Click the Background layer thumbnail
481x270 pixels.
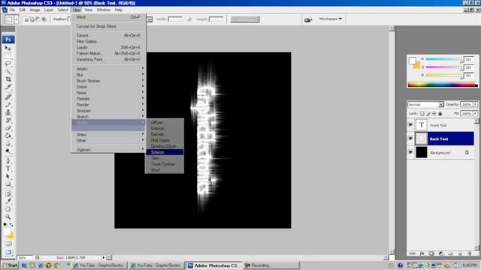click(421, 152)
